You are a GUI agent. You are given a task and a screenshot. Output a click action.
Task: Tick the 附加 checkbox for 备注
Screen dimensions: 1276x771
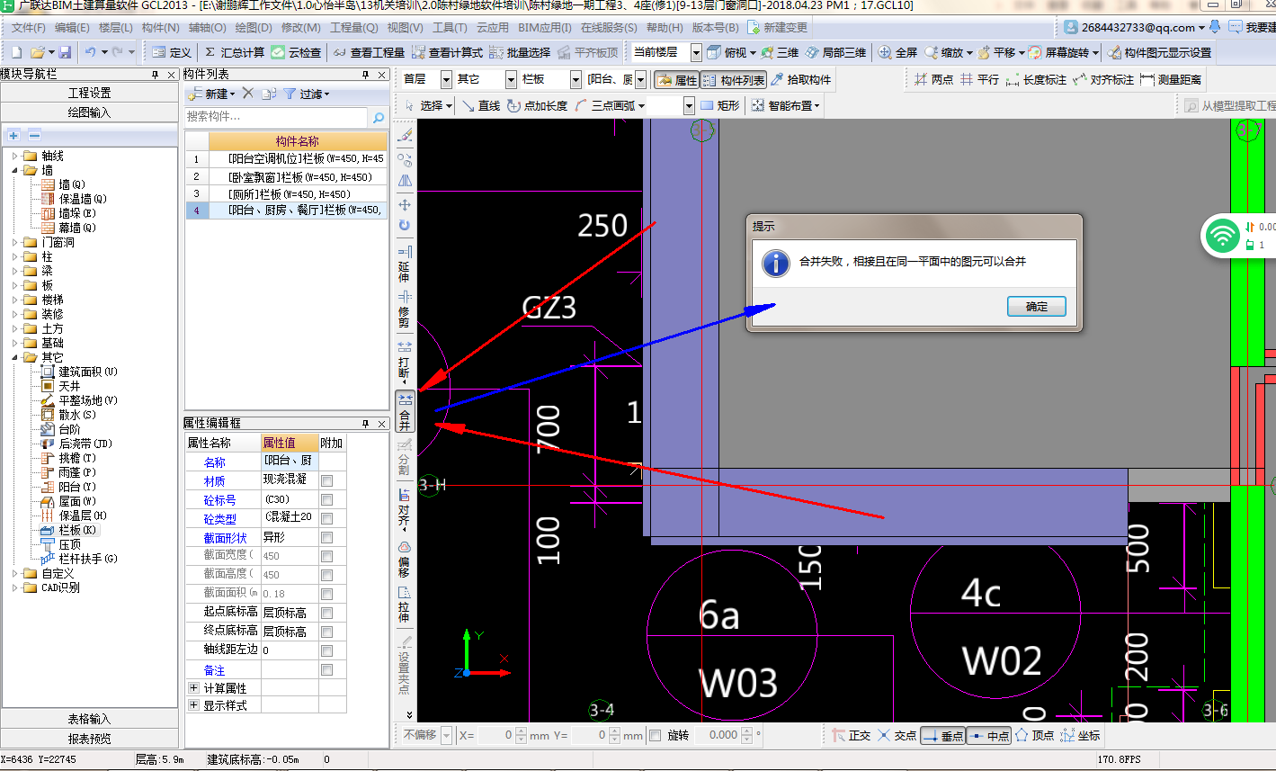point(326,669)
